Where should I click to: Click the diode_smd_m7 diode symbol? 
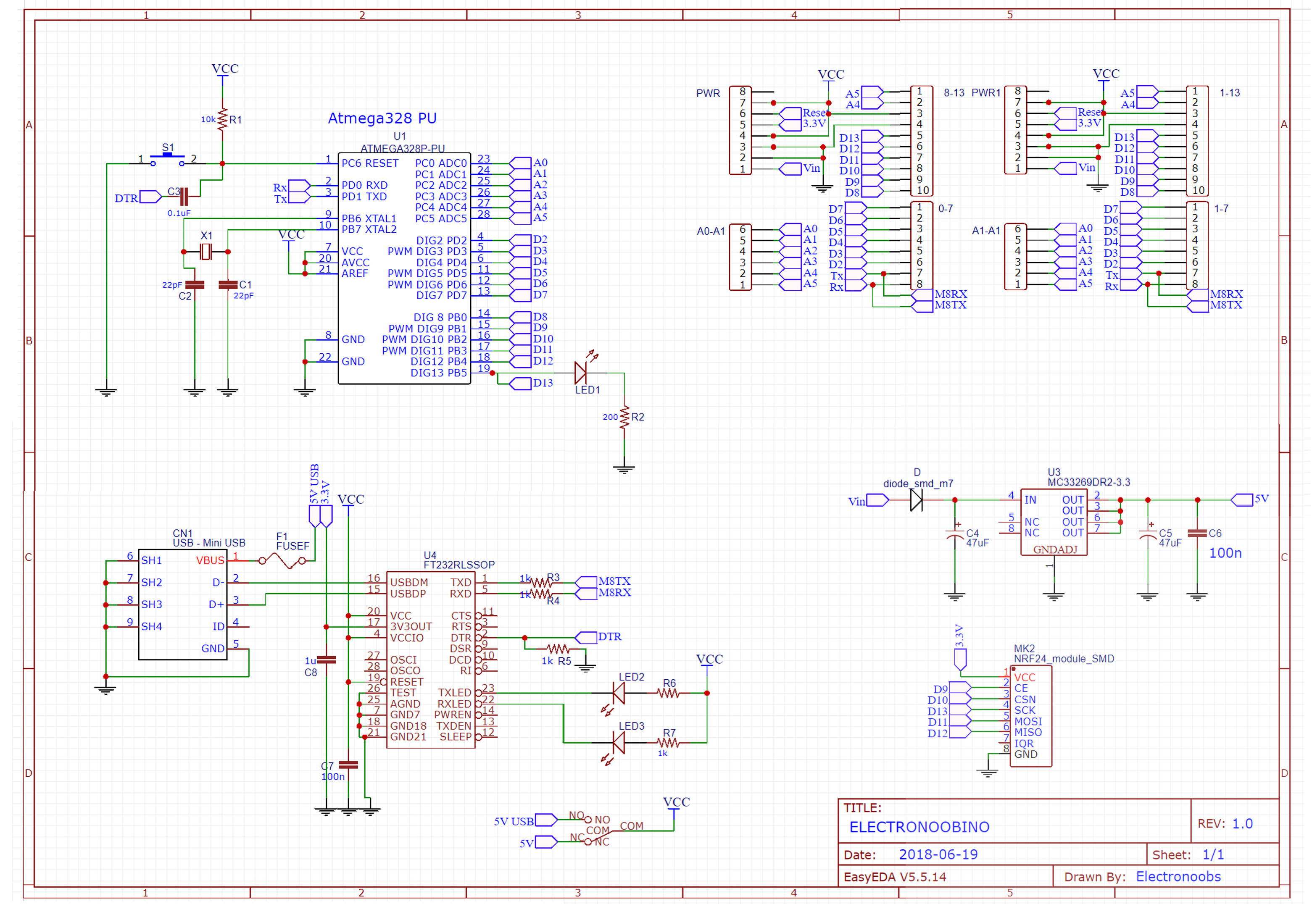[917, 500]
